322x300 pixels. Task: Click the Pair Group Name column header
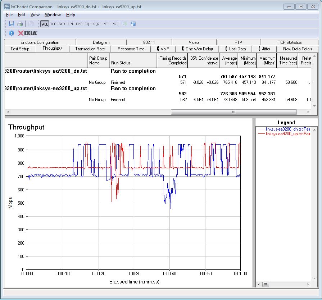(99, 60)
